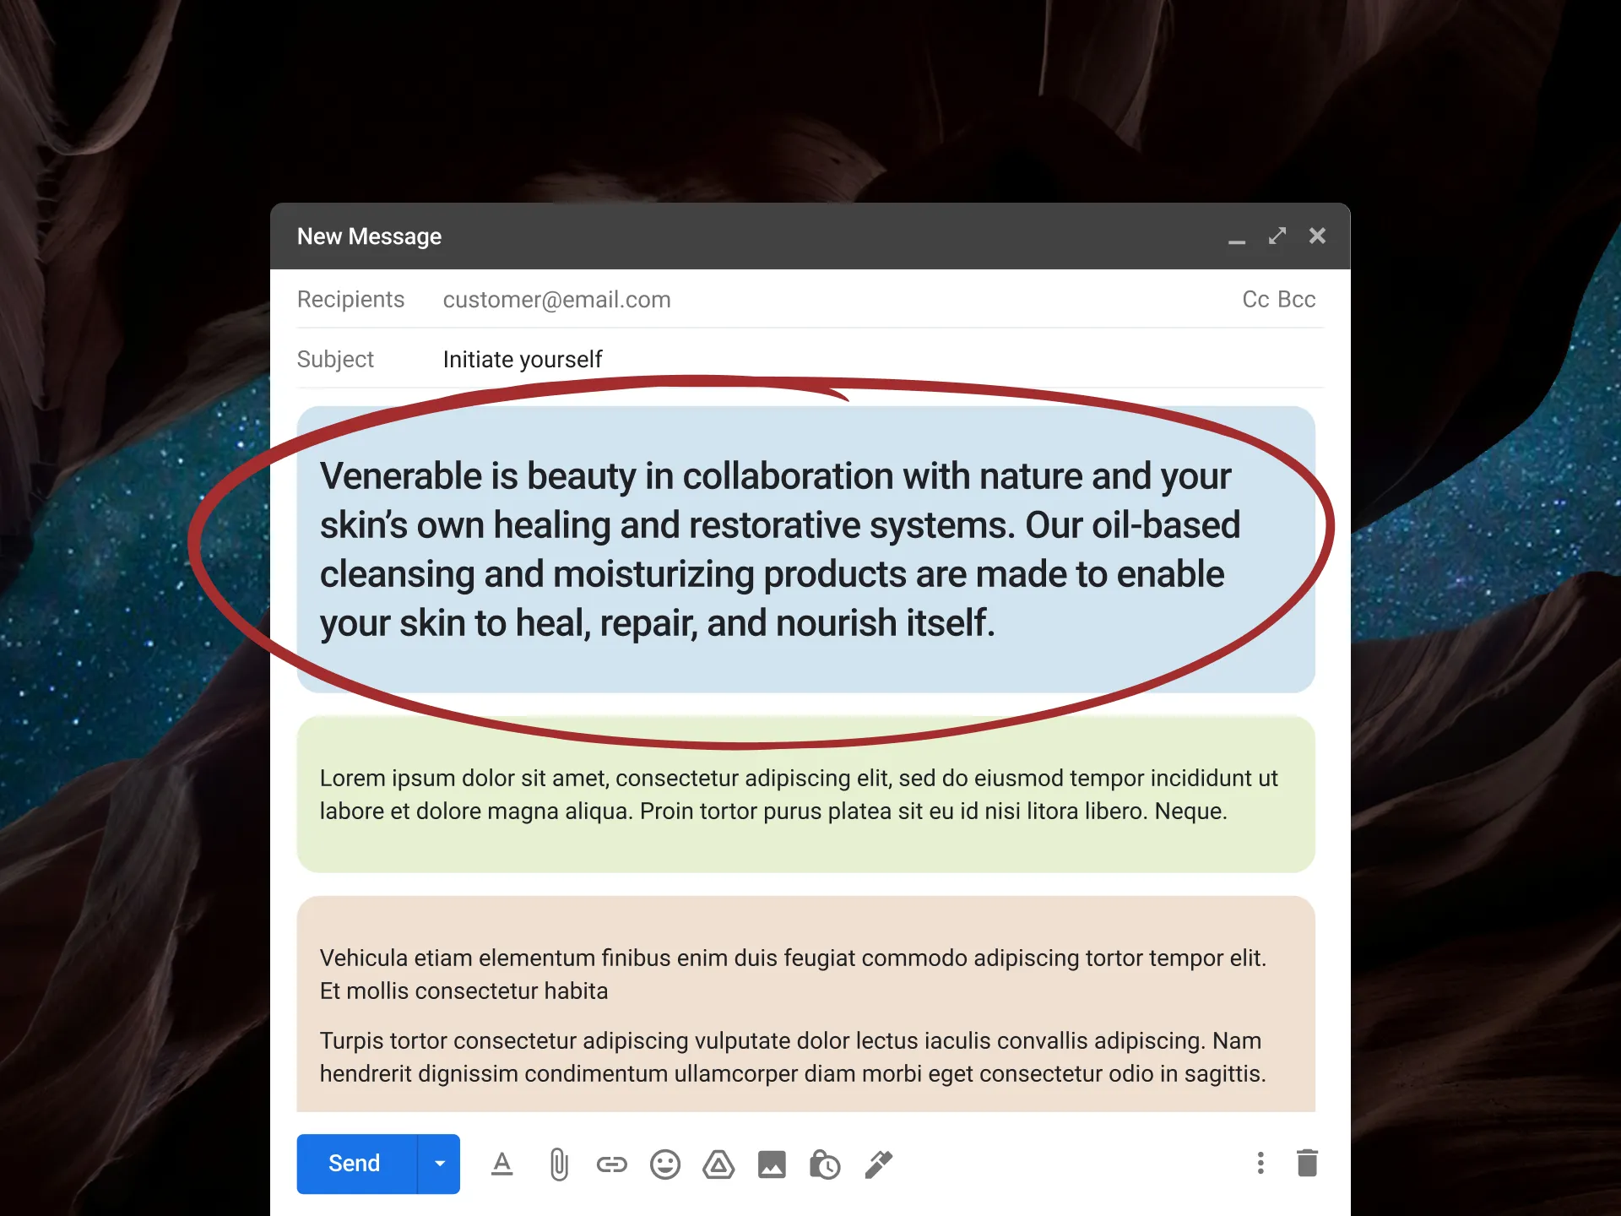
Task: Insert an emoji into the message
Action: point(665,1164)
